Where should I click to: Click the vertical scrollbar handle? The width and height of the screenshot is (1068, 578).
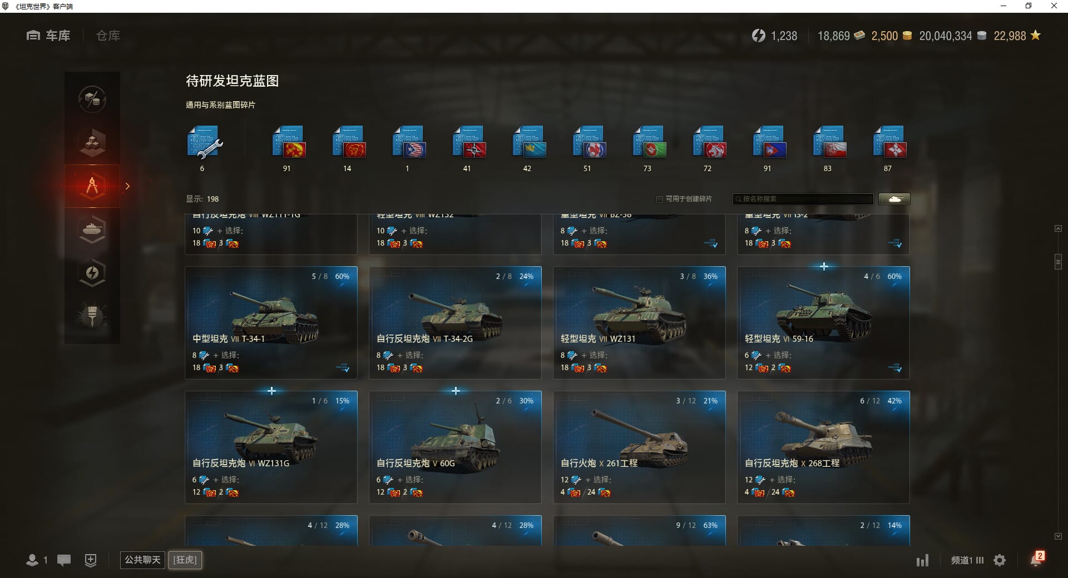coord(1058,261)
